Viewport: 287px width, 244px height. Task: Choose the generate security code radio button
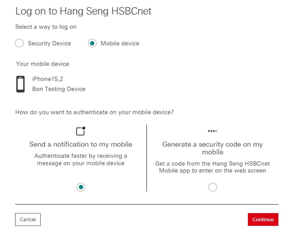pyautogui.click(x=213, y=187)
